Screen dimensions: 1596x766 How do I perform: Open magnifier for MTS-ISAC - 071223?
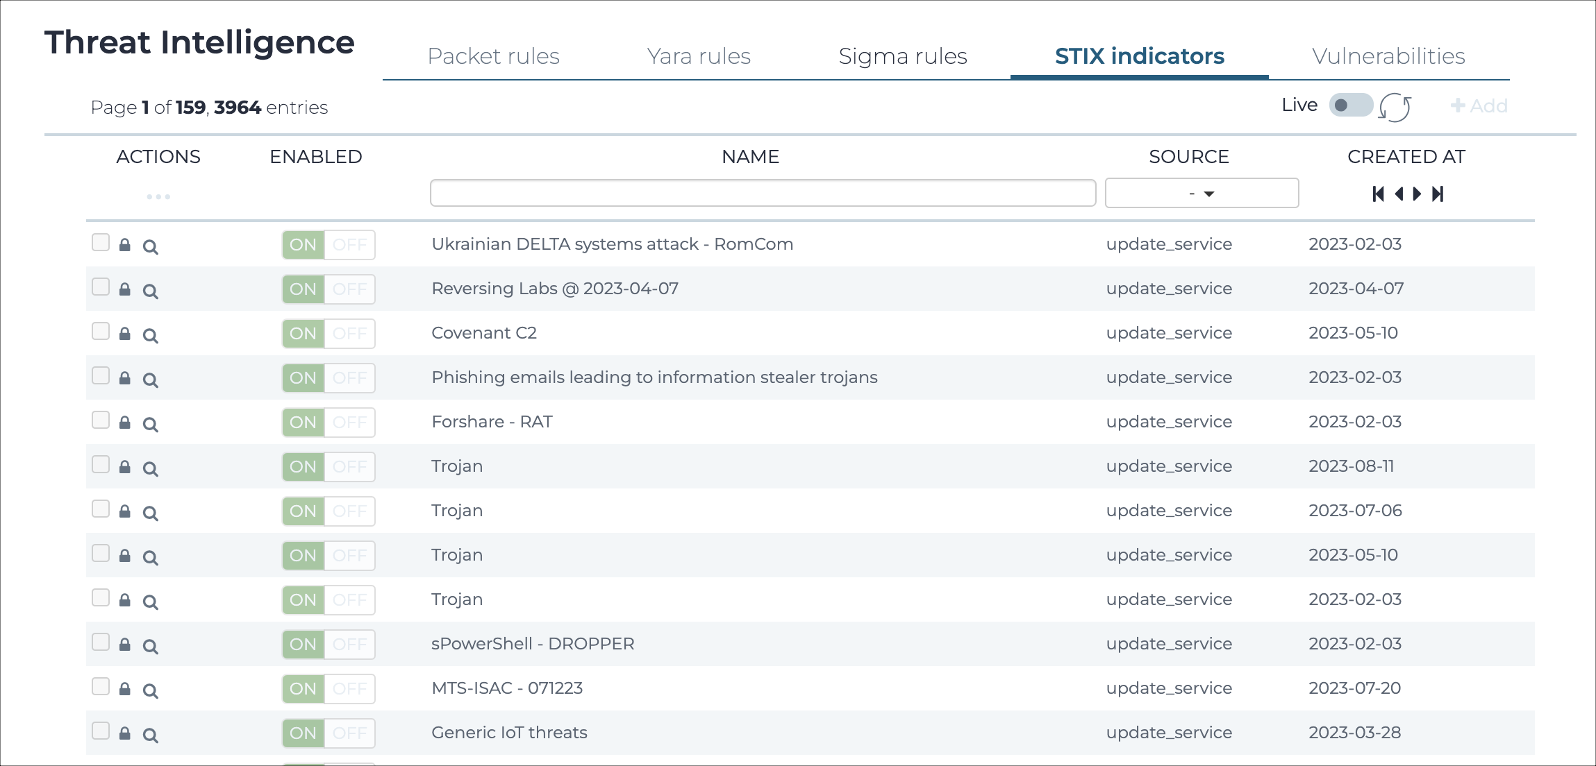tap(150, 691)
